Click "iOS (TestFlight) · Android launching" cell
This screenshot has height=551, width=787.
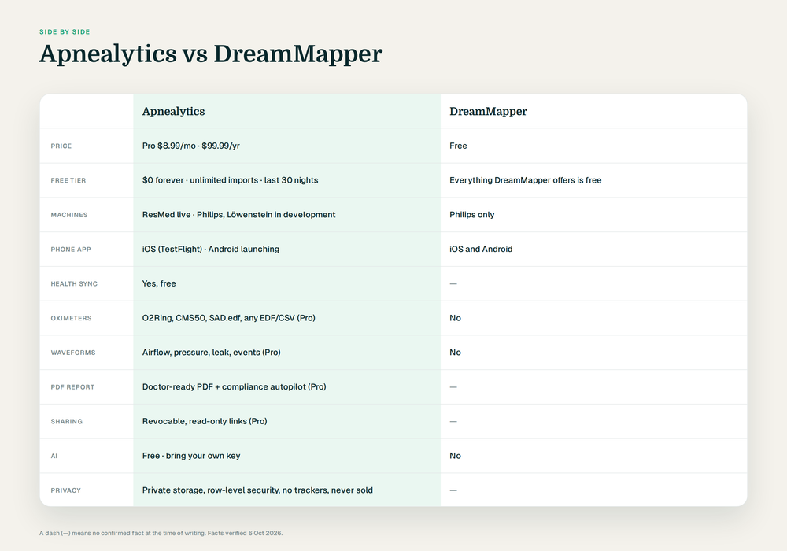click(x=210, y=249)
